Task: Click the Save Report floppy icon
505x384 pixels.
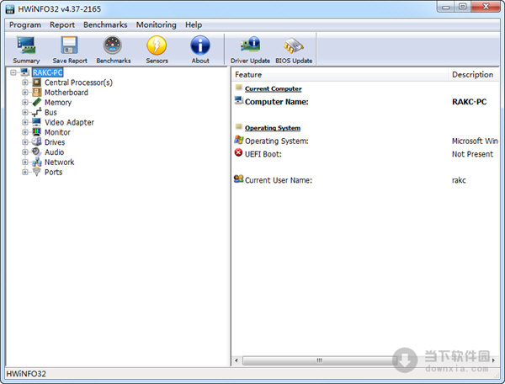Action: pos(70,45)
